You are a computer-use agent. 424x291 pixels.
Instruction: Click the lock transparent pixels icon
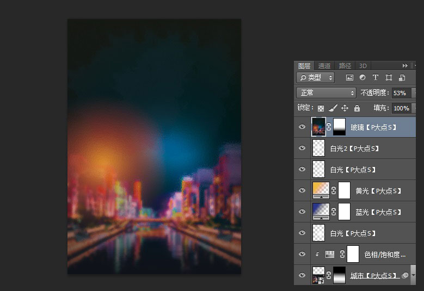point(321,108)
